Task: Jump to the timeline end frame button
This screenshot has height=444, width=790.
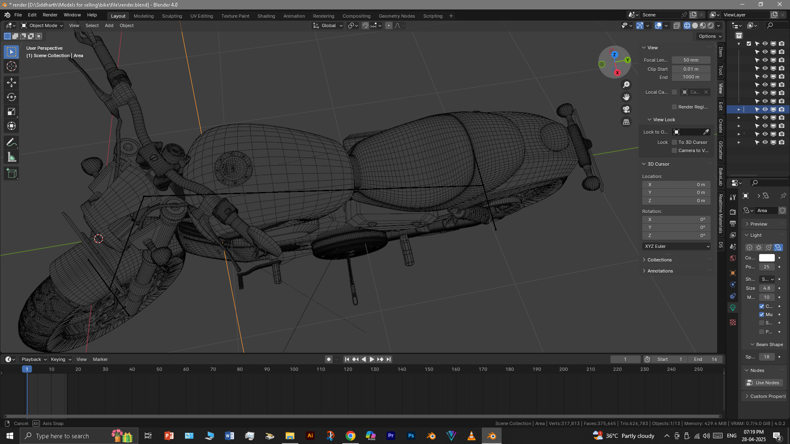Action: (x=388, y=359)
